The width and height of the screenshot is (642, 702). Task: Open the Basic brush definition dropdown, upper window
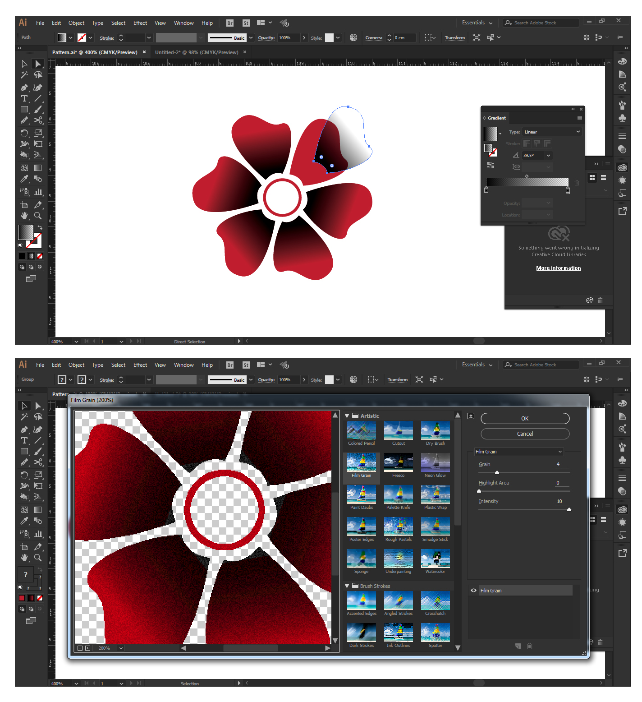tap(251, 38)
